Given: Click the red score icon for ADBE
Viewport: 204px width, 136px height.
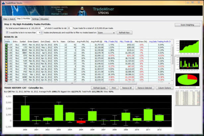Looking at the screenshot, I should 6,78.
